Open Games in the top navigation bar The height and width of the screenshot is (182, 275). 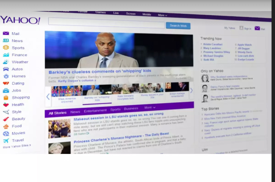pos(100,12)
